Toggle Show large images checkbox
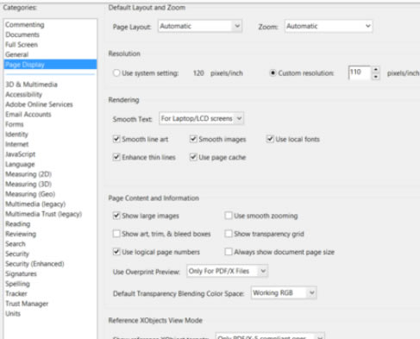The height and width of the screenshot is (339, 420). (x=116, y=216)
